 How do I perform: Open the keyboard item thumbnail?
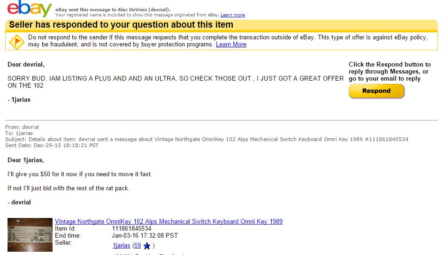(30, 235)
